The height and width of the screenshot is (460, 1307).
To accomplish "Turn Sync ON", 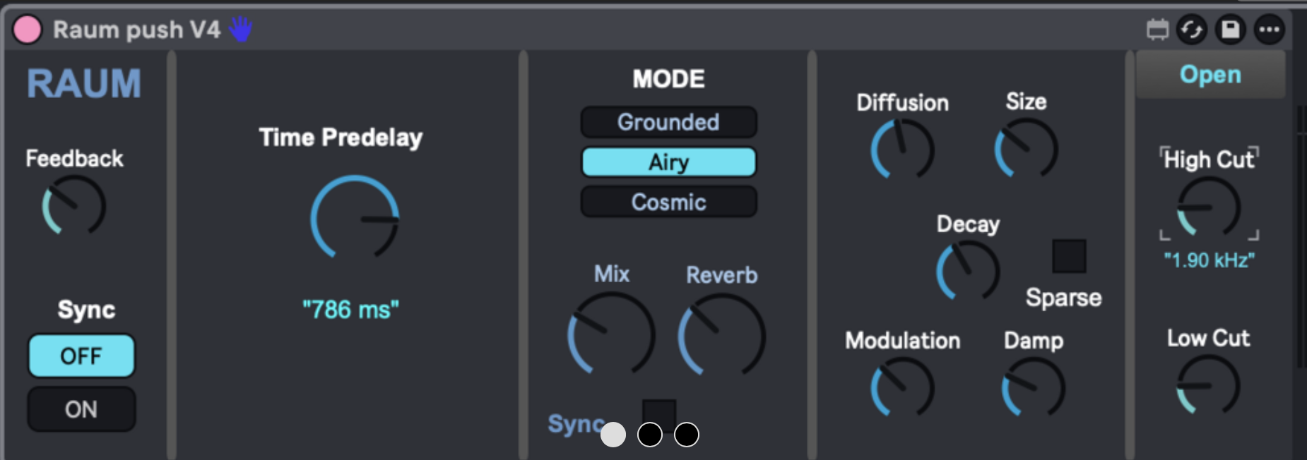I will point(81,409).
